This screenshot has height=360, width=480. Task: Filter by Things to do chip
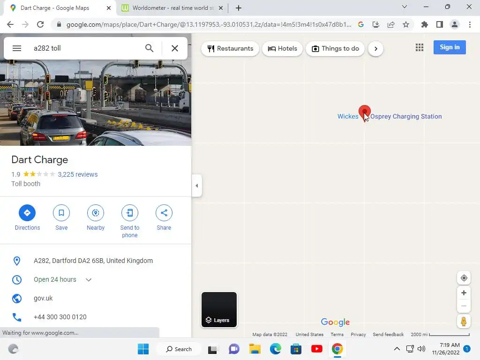335,49
